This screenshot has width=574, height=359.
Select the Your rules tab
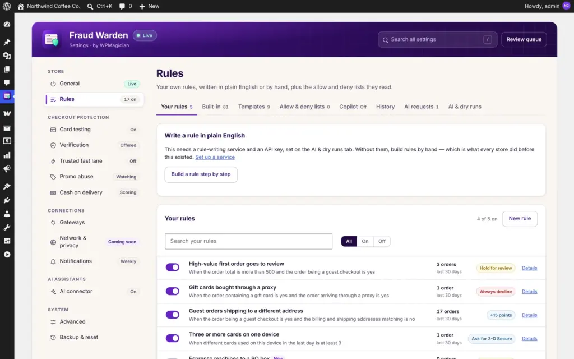click(x=177, y=107)
